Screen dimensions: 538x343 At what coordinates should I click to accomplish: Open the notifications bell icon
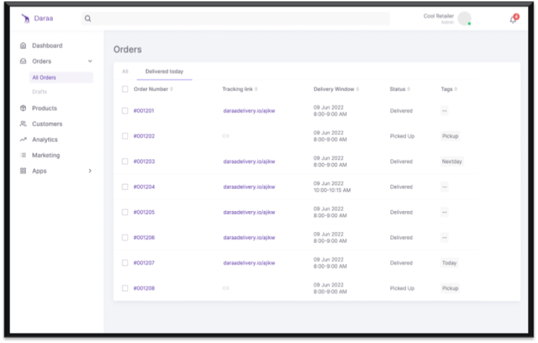pos(513,19)
